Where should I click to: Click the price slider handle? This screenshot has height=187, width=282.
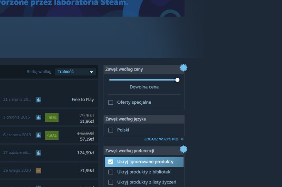point(177,80)
